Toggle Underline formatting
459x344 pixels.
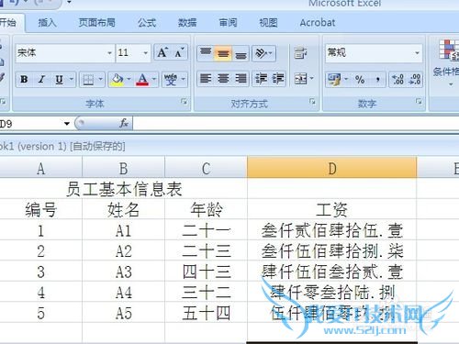coord(59,80)
